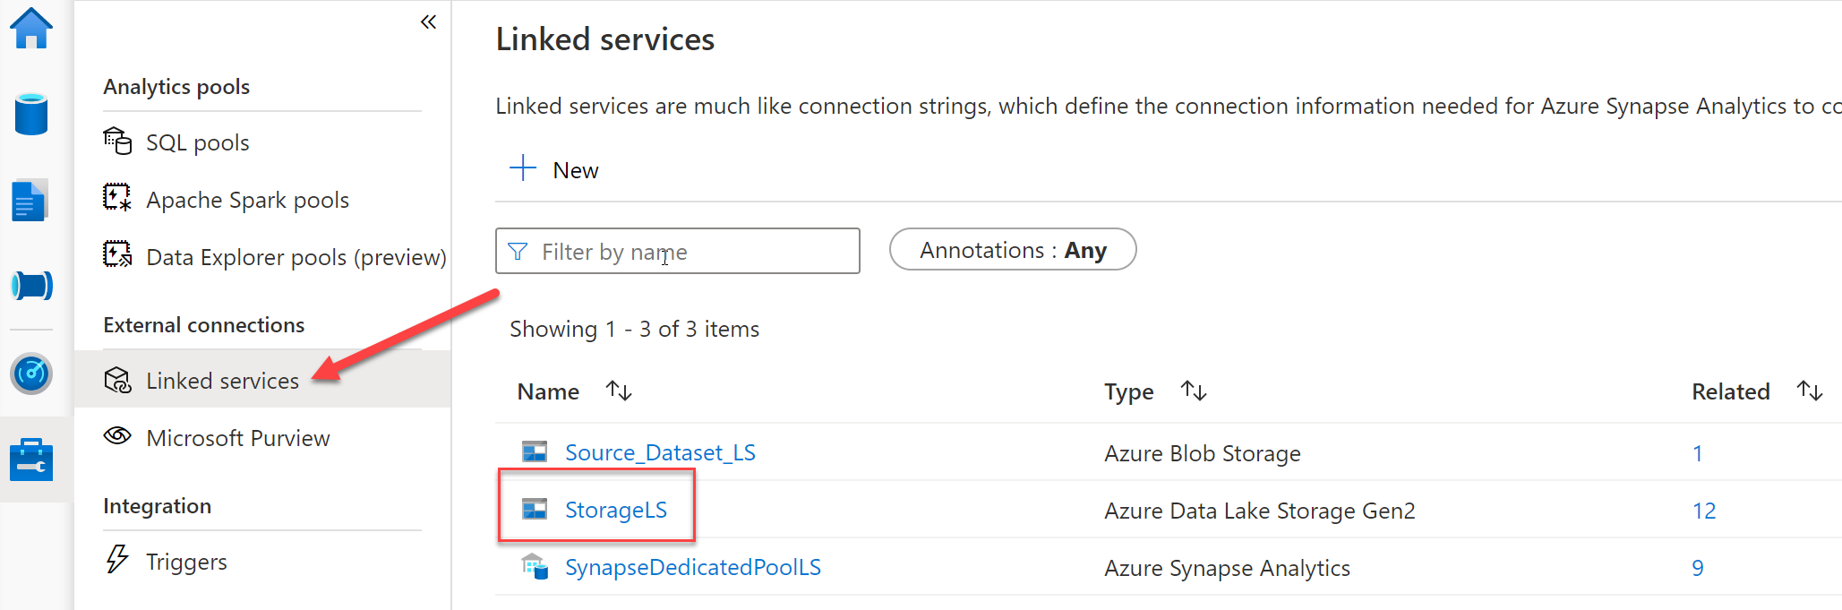
Task: Open Apache Spark pools page
Action: click(248, 200)
